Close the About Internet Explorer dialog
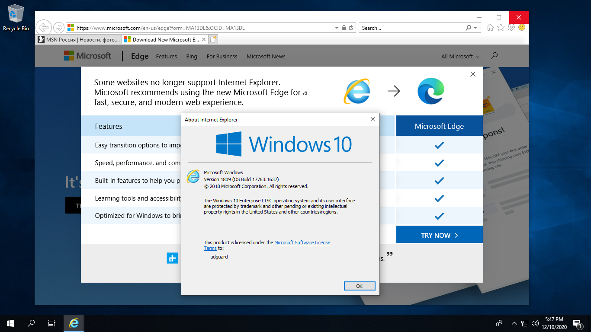 (x=373, y=120)
